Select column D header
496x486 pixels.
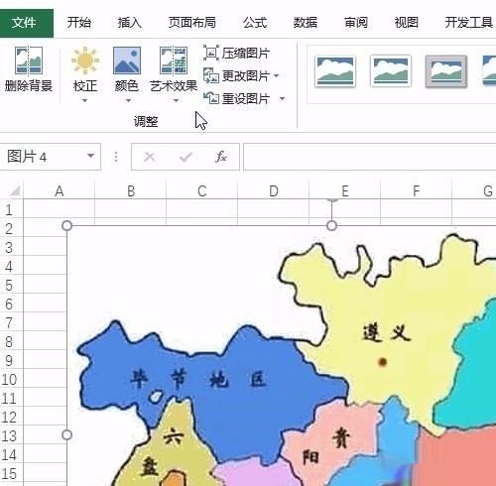[274, 190]
